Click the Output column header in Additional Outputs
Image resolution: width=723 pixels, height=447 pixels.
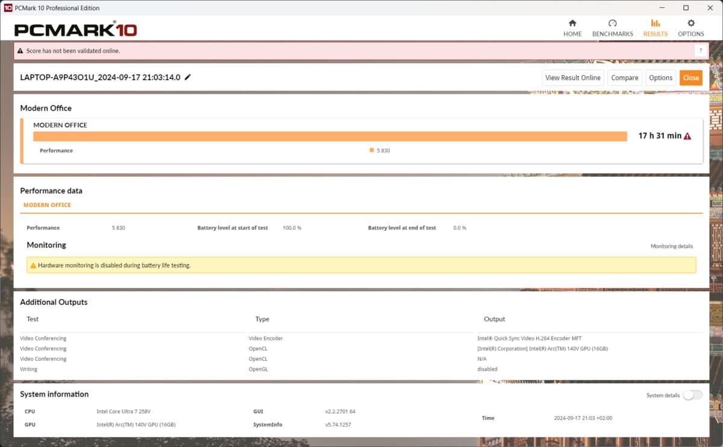point(495,319)
